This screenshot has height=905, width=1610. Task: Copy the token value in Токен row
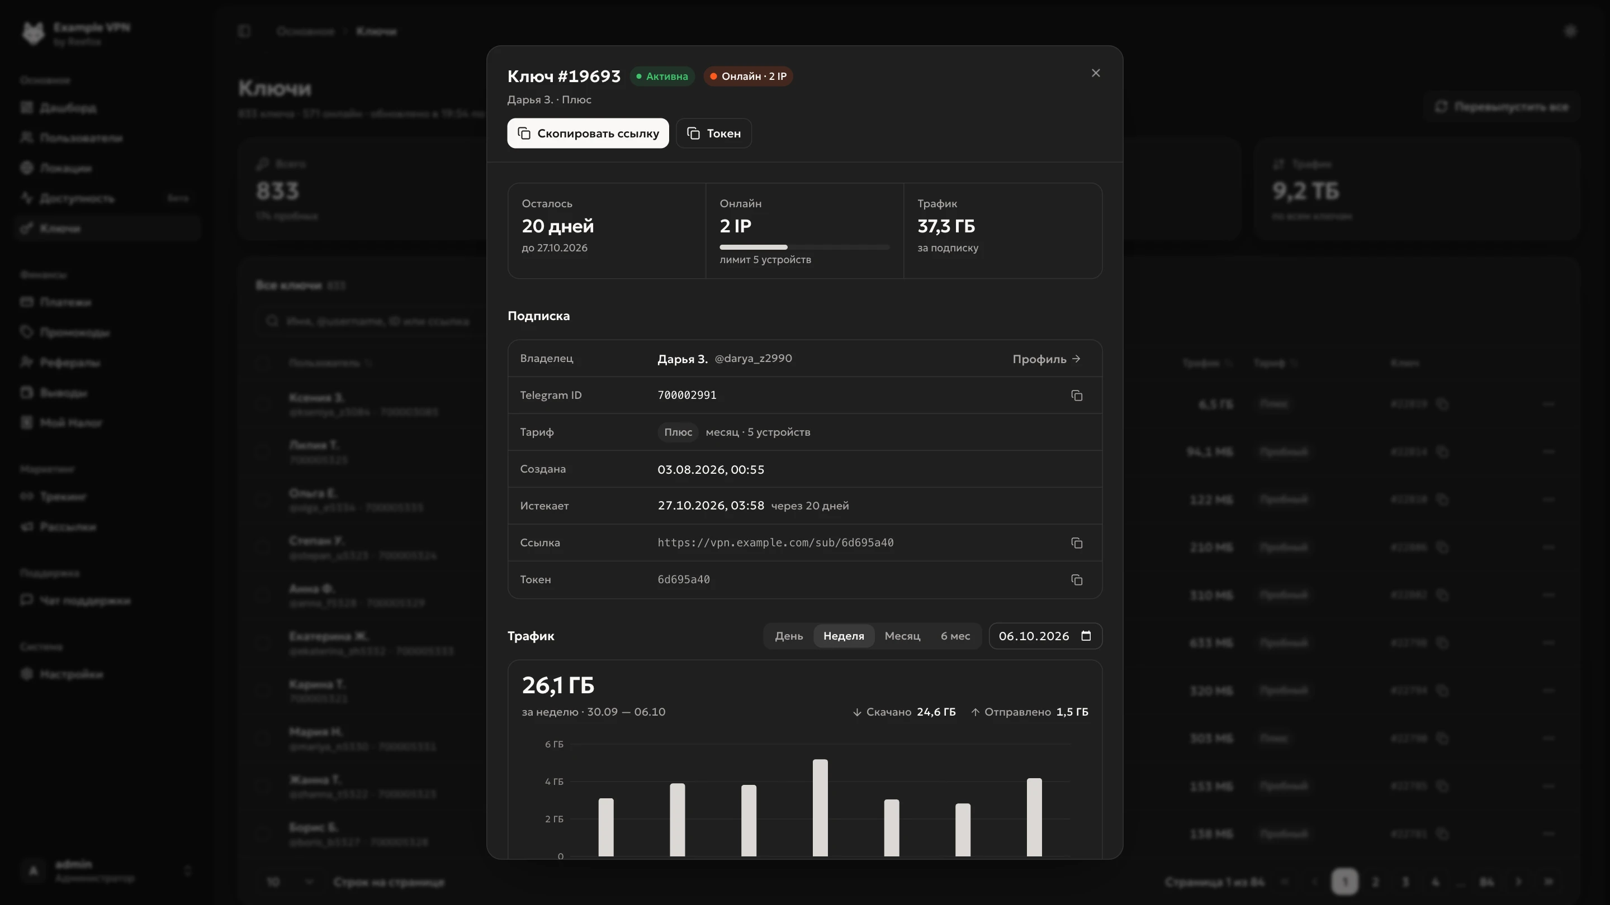click(x=1076, y=580)
